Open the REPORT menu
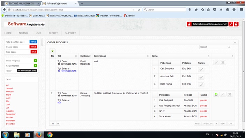246x139 pixels. [x=53, y=33]
